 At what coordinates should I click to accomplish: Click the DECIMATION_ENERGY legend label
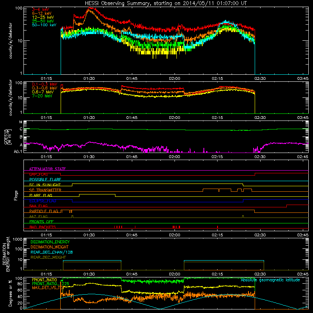pos(50,242)
